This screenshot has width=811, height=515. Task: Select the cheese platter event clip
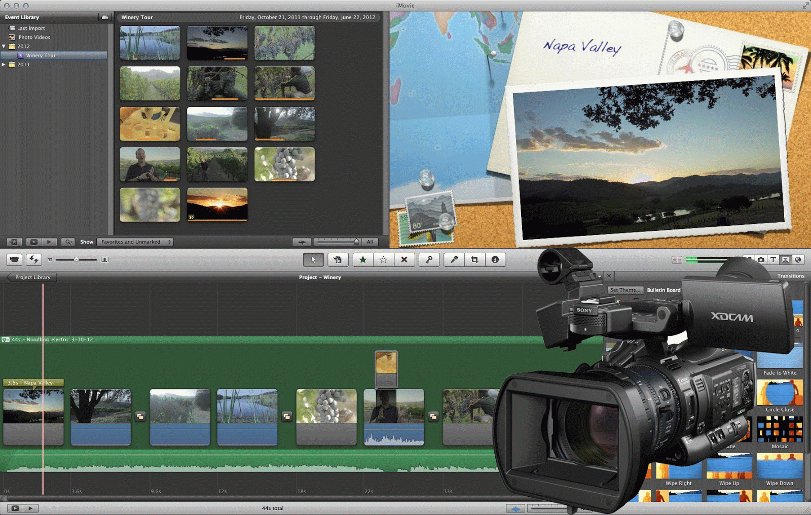150,124
